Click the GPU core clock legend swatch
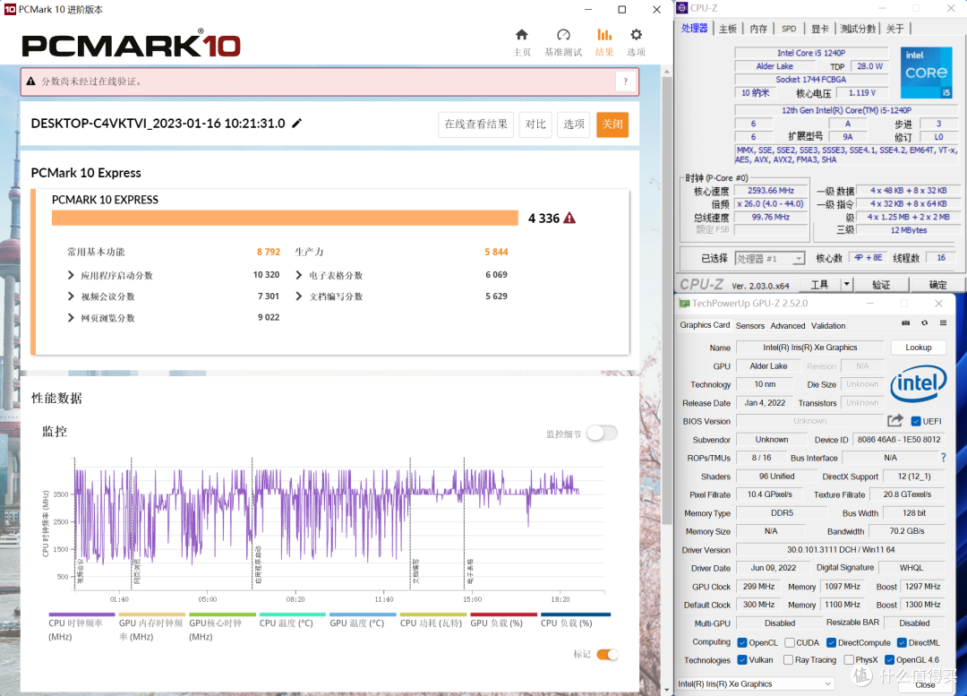Viewport: 967px width, 696px height. point(222,614)
